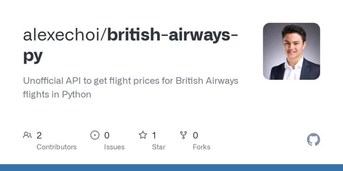
Task: Open the profile photo of alexechoi
Action: pyautogui.click(x=291, y=51)
